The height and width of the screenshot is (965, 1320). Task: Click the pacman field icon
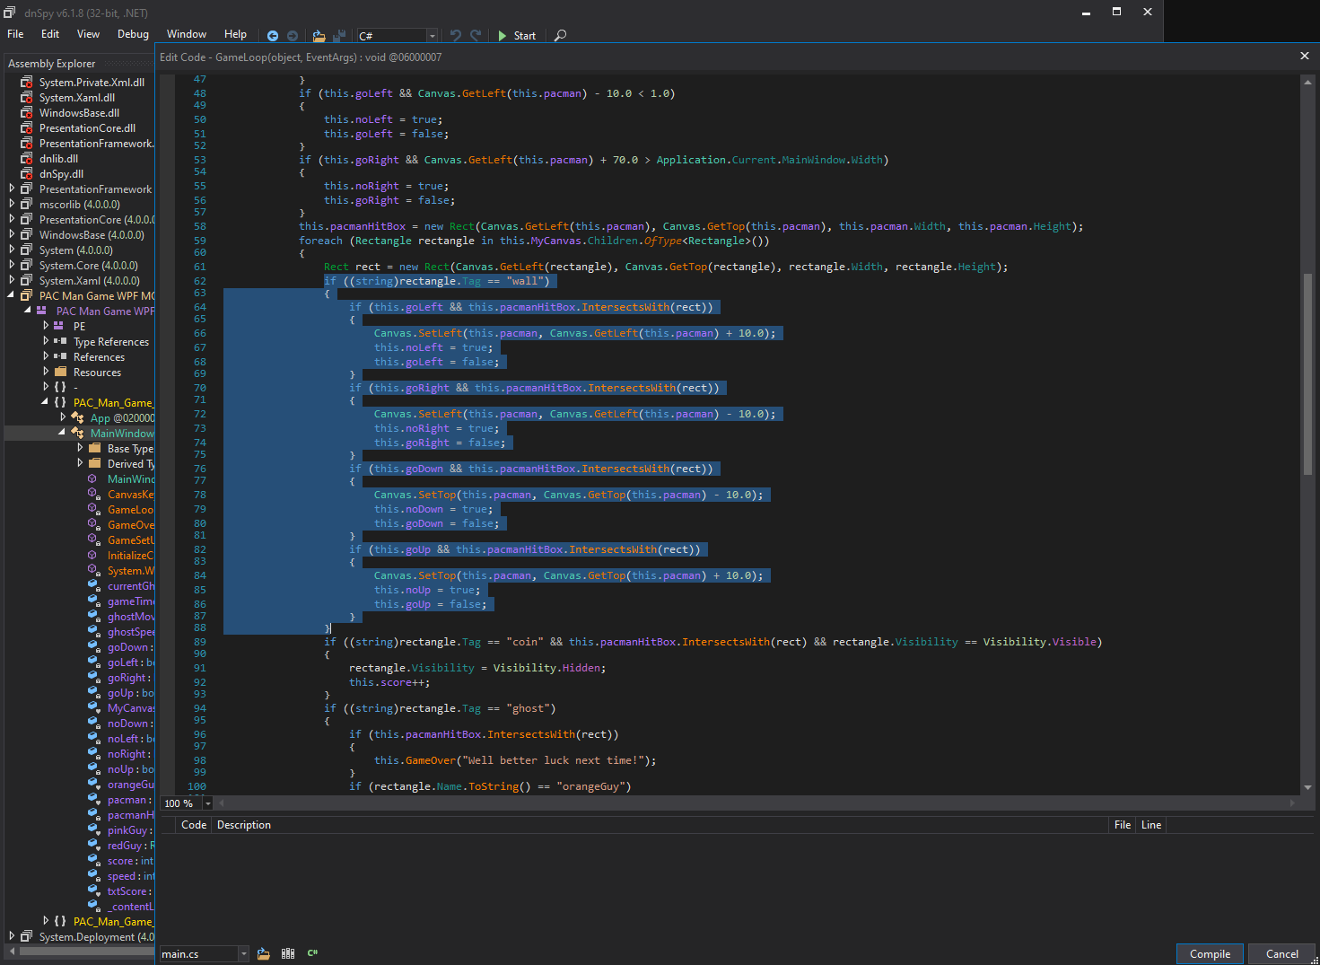click(x=93, y=799)
